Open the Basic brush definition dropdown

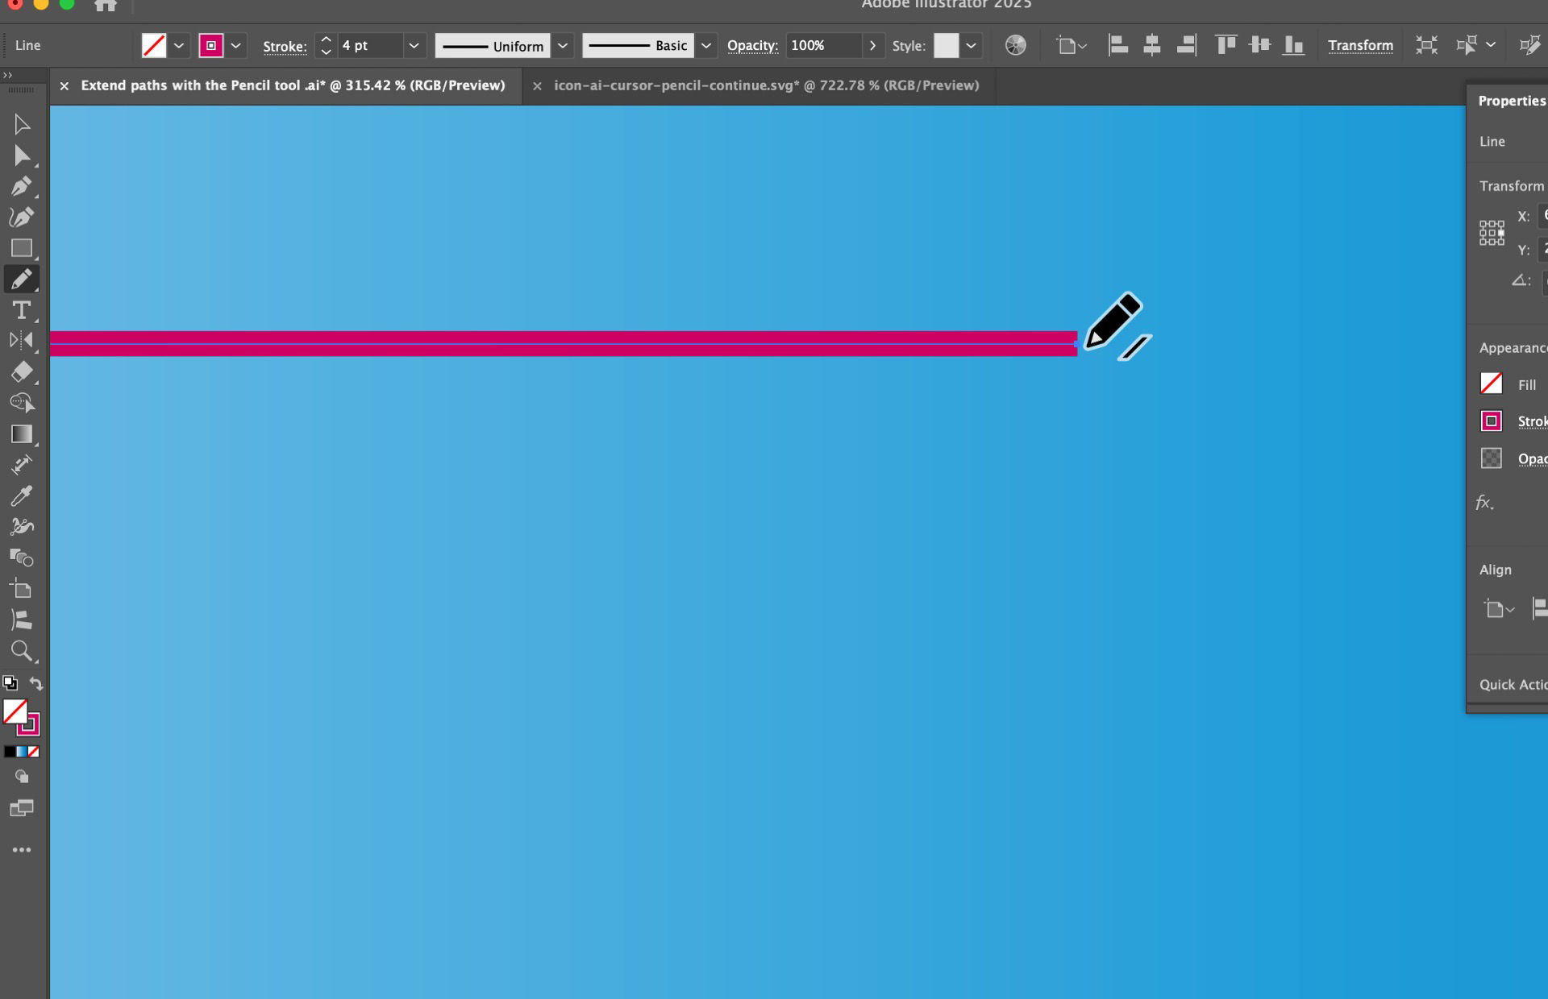click(x=705, y=45)
